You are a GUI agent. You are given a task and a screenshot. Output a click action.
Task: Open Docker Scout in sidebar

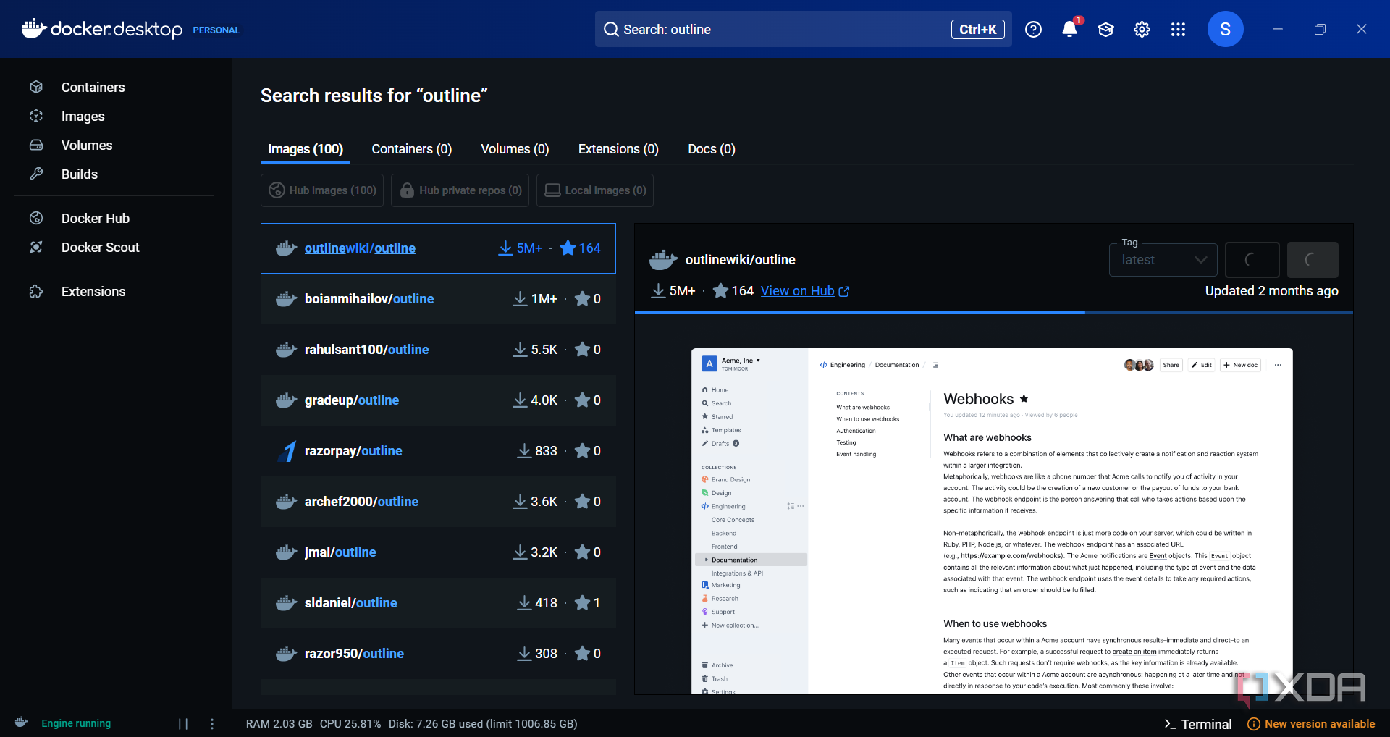(100, 247)
